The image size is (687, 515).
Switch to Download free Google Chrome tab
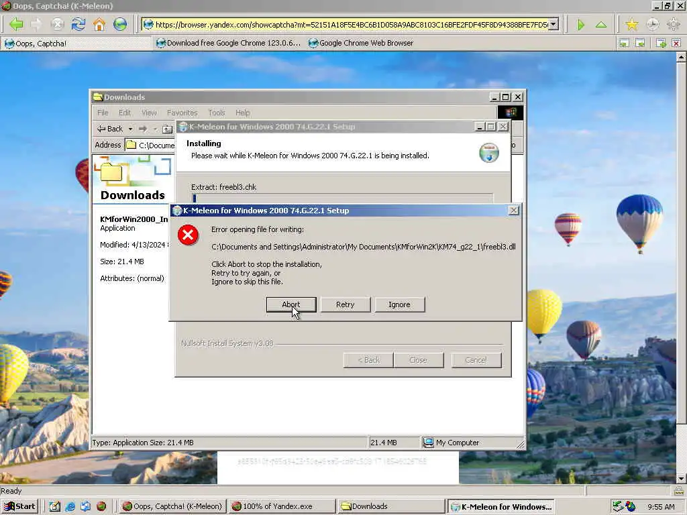229,43
